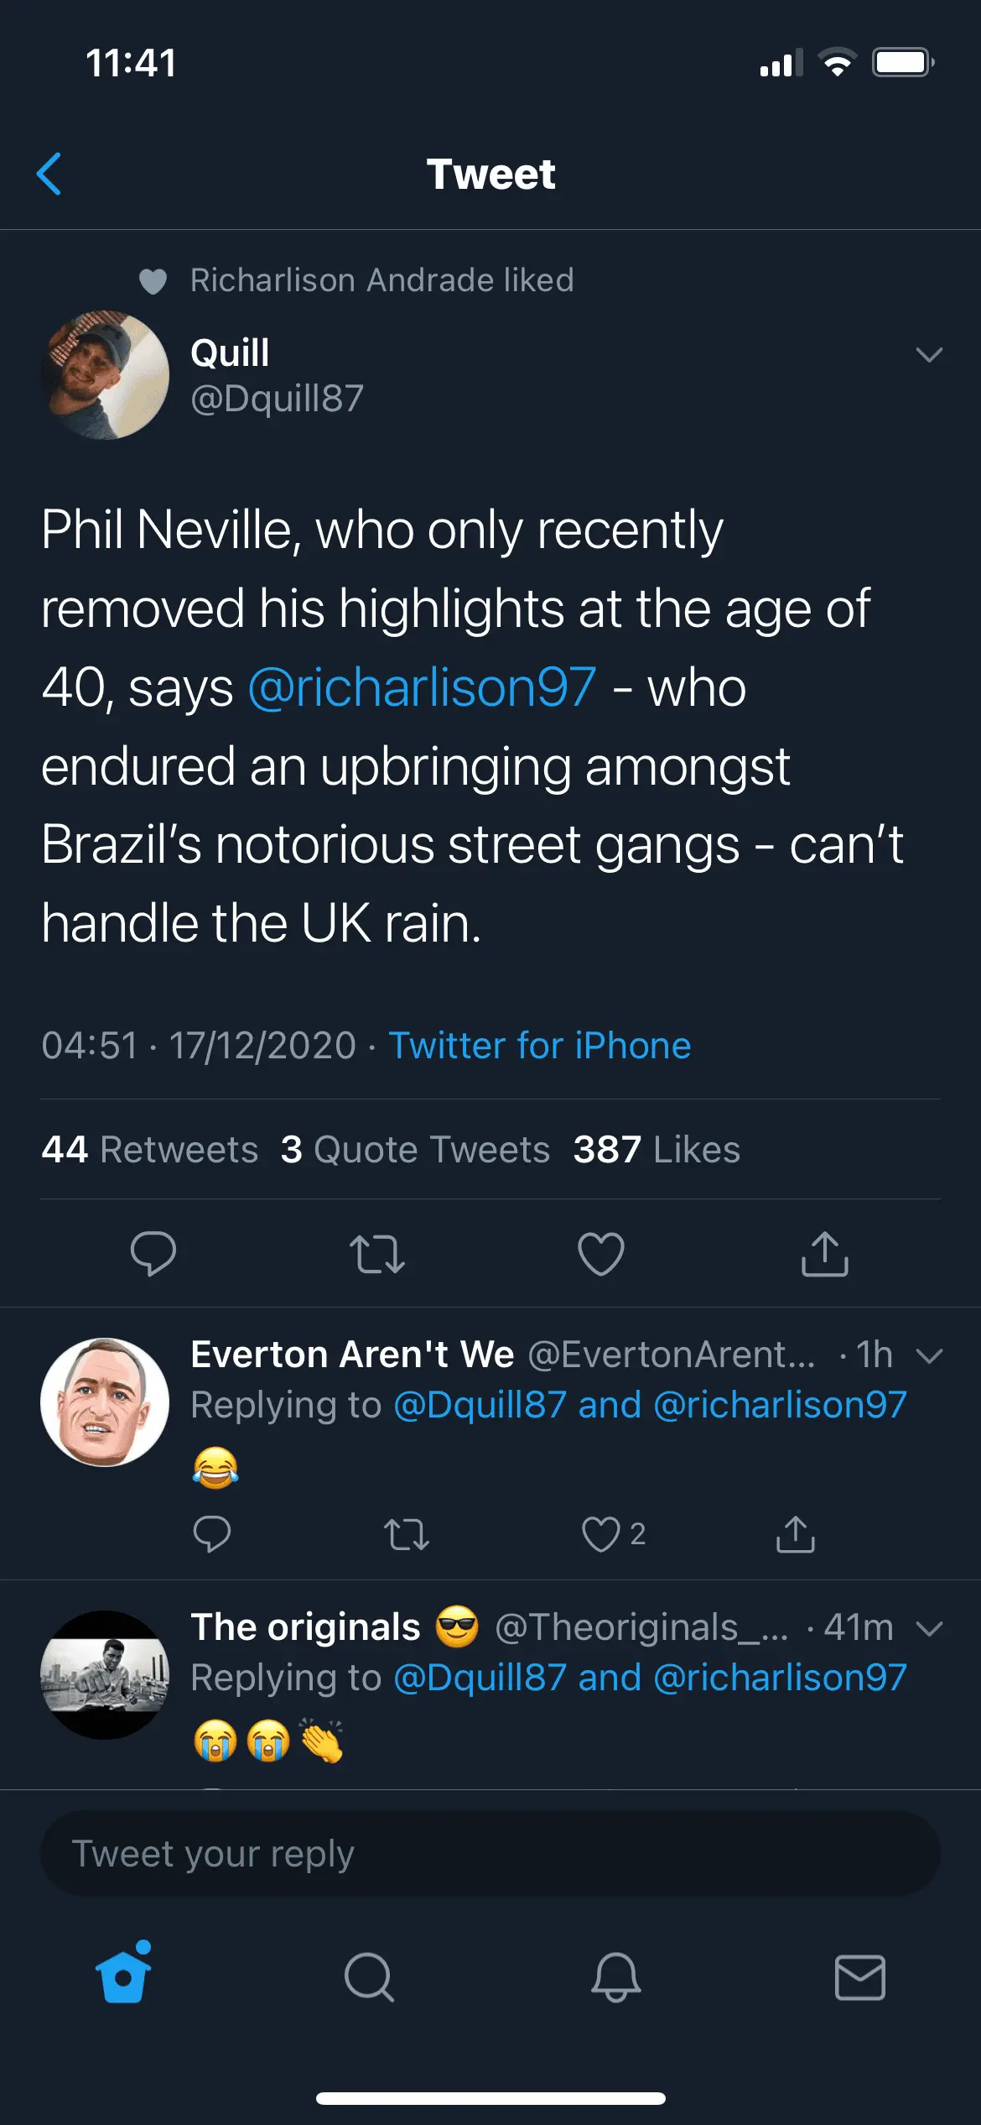This screenshot has width=981, height=2125.
Task: Open options chevron on Quill's tweet
Action: point(929,355)
